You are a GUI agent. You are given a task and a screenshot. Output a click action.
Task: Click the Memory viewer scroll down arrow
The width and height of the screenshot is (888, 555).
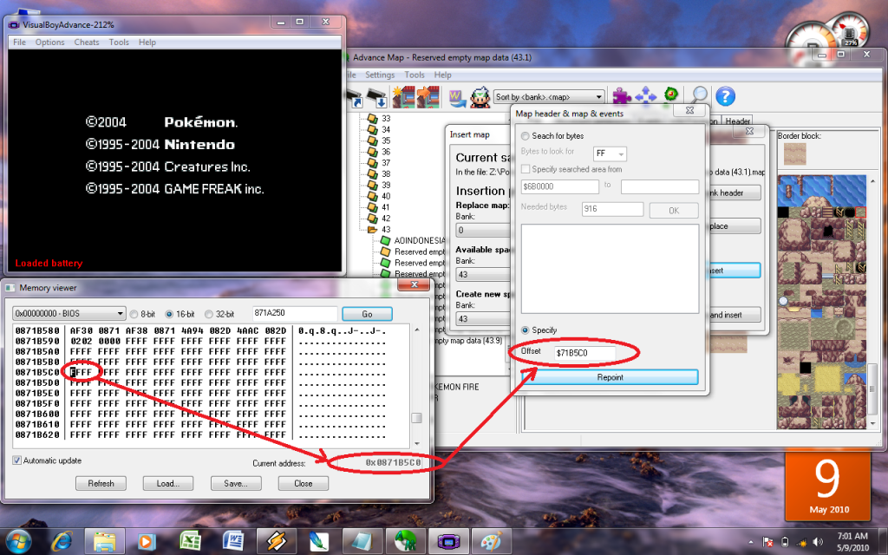click(x=417, y=443)
